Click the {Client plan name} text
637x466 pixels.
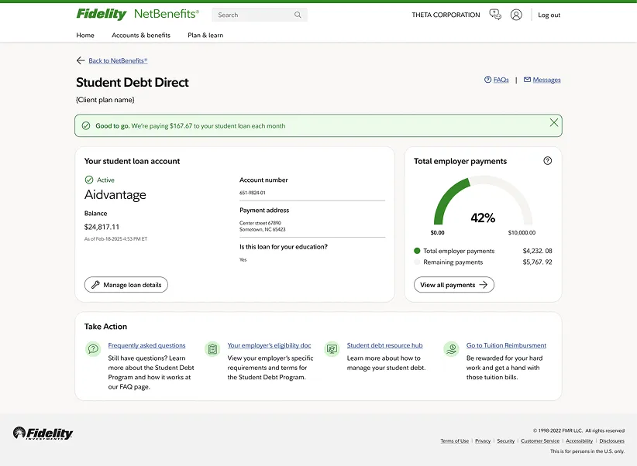click(105, 100)
